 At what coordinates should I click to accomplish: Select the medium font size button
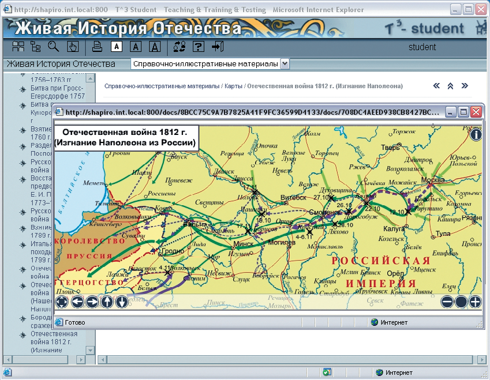[x=135, y=47]
